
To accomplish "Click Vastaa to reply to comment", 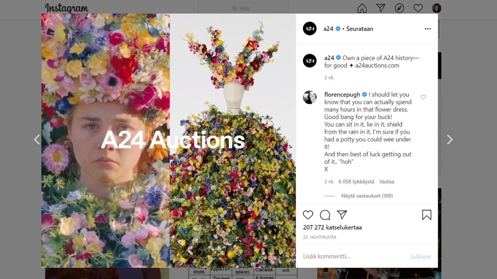I will [387, 181].
